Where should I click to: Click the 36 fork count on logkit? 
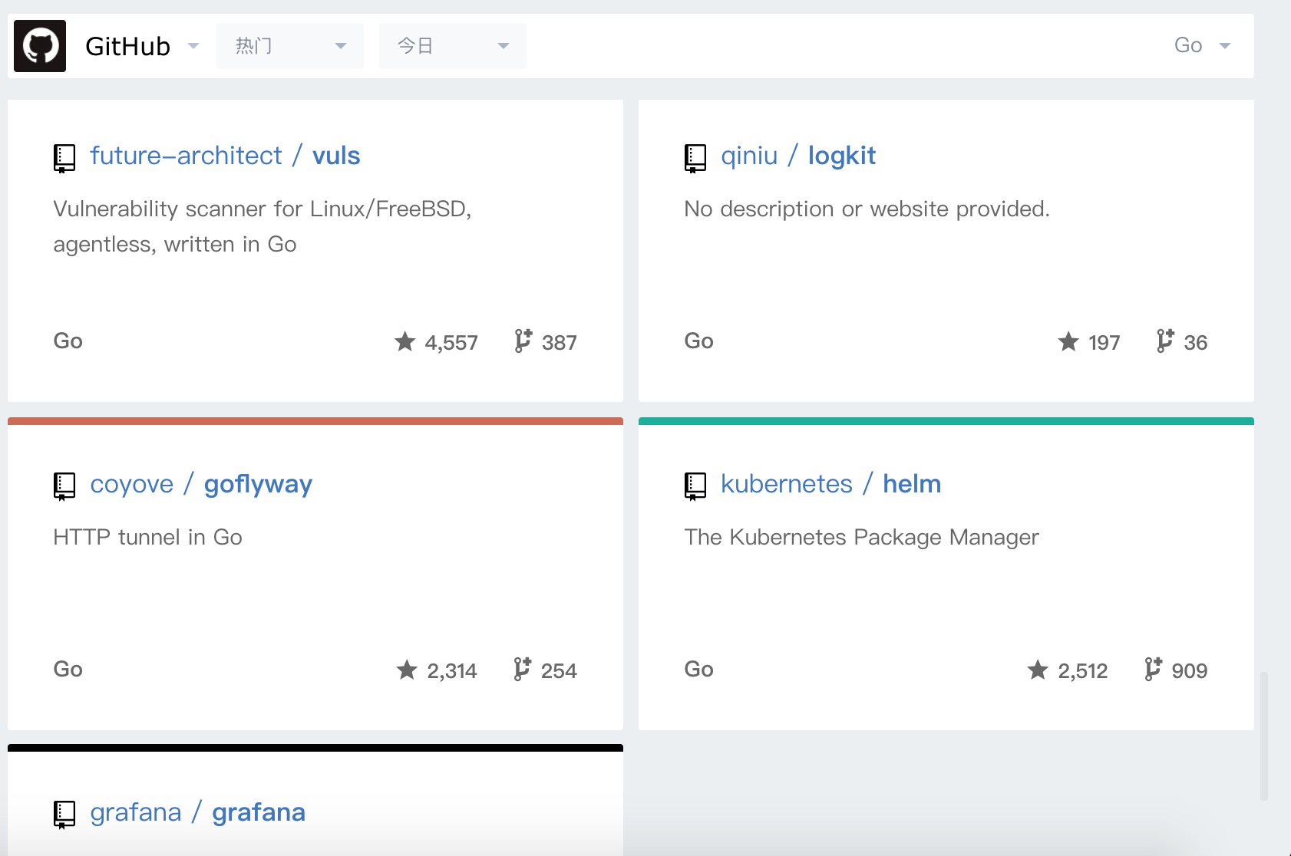pyautogui.click(x=1196, y=343)
